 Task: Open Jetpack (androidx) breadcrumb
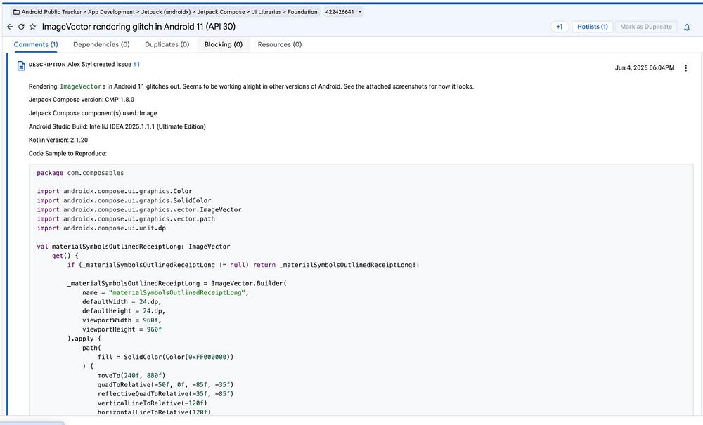(166, 12)
